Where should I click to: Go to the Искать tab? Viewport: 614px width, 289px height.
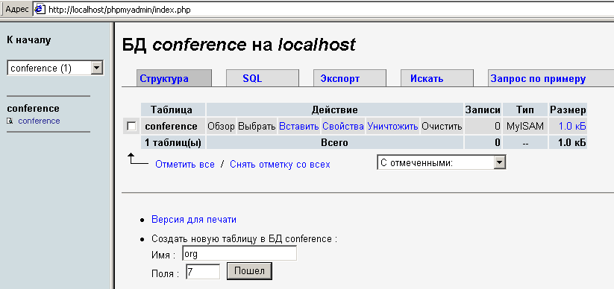point(437,78)
